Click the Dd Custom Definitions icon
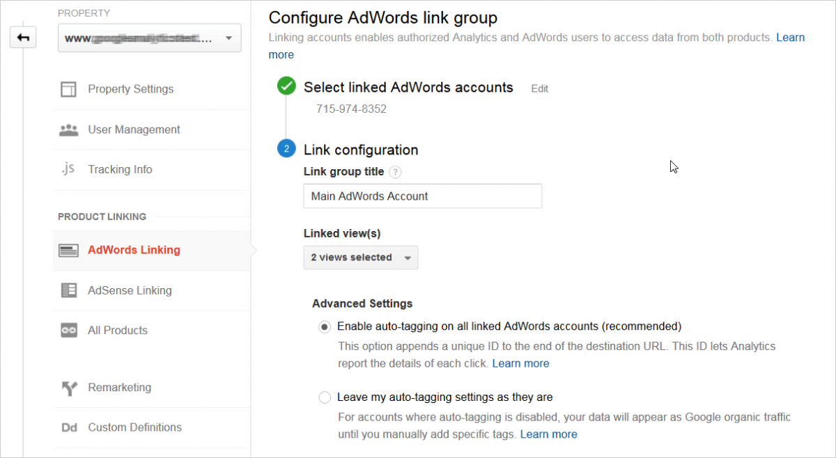The width and height of the screenshot is (836, 458). (68, 427)
